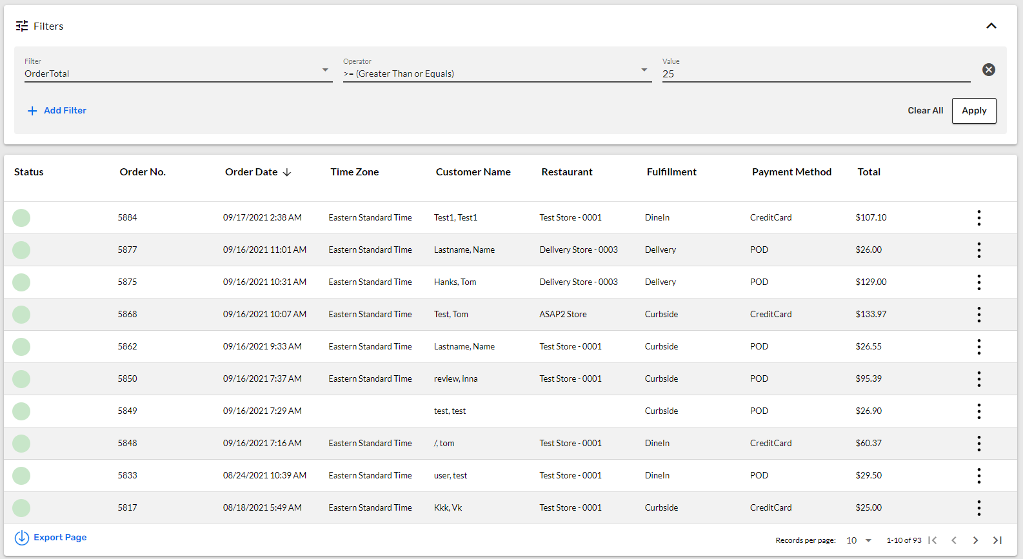The height and width of the screenshot is (559, 1023).
Task: Go to last page of results
Action: click(x=997, y=540)
